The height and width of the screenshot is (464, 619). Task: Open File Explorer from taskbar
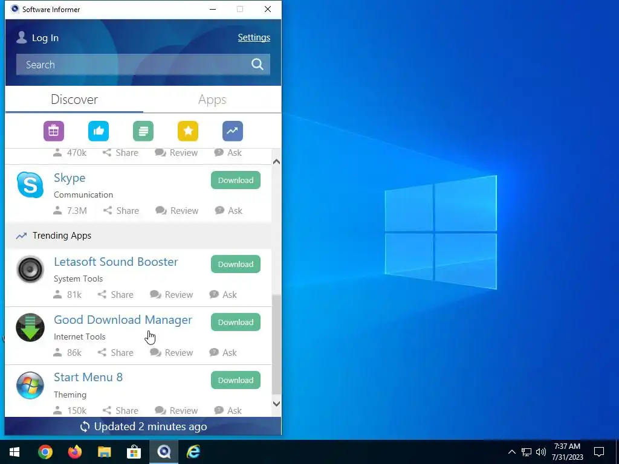(104, 452)
